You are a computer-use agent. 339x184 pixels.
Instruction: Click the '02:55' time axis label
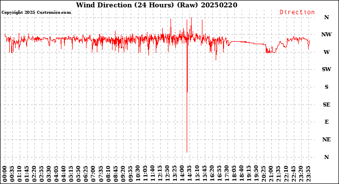point(41,174)
